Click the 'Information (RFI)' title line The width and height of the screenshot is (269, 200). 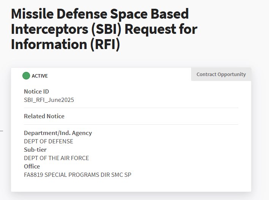click(65, 44)
